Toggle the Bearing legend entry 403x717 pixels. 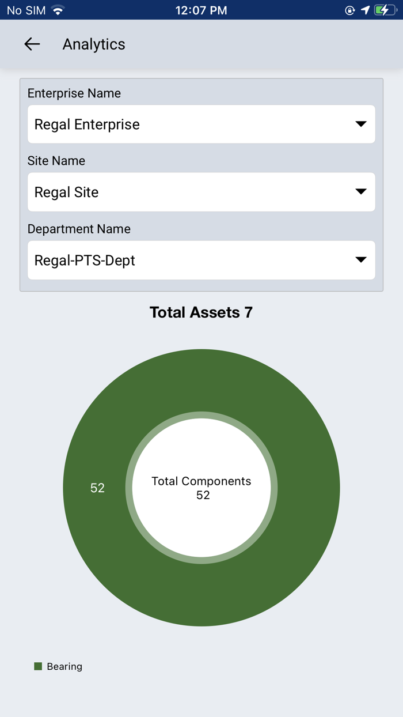[x=60, y=666]
